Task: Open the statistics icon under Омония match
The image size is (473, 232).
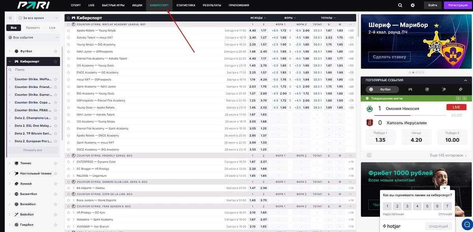Action: tap(369, 155)
